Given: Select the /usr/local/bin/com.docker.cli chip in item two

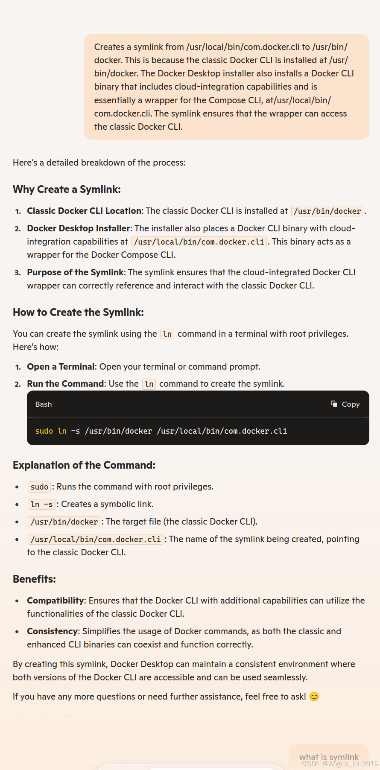Looking at the screenshot, I should tap(199, 242).
